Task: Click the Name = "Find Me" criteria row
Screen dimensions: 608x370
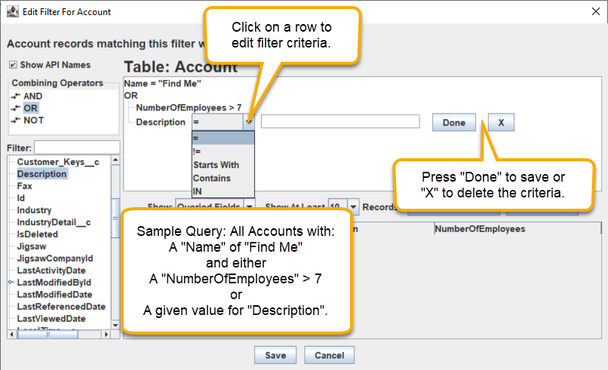Action: pyautogui.click(x=162, y=84)
